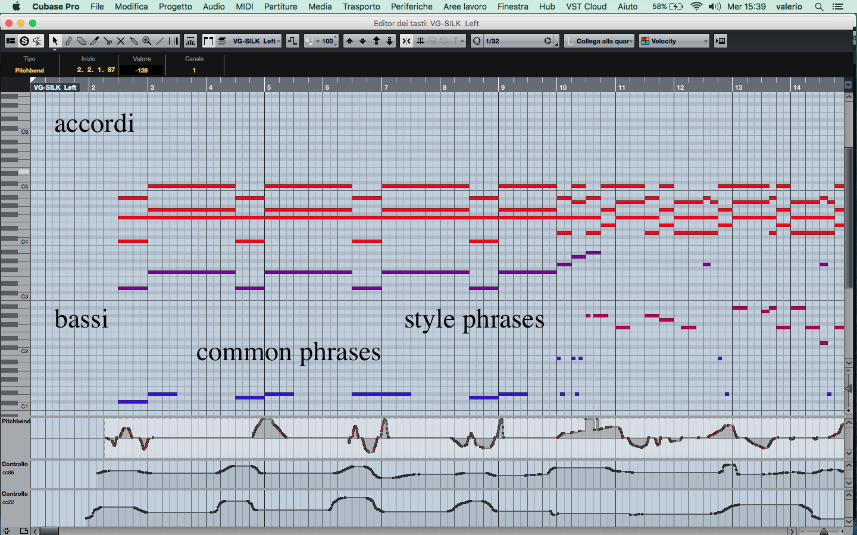Open the Trasporto menu
The width and height of the screenshot is (857, 535).
tap(361, 7)
